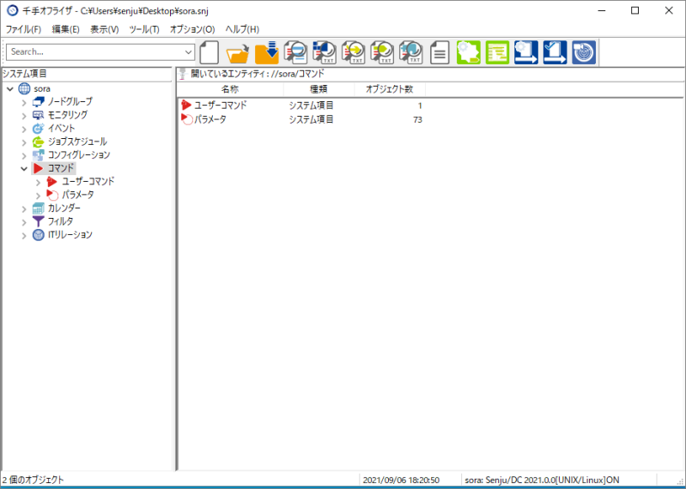Open the ツール(T) menu
The height and width of the screenshot is (489, 686).
coord(144,29)
